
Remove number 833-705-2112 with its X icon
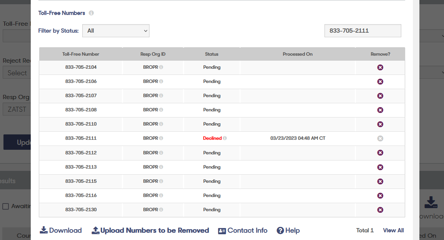click(x=380, y=152)
